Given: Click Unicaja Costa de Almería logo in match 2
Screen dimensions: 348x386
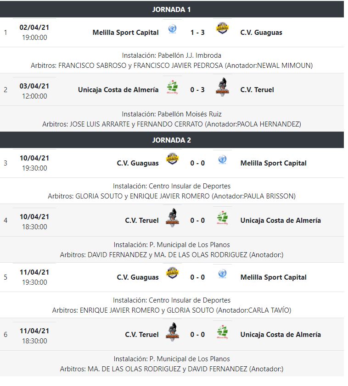Looking at the screenshot, I should click(x=172, y=88).
